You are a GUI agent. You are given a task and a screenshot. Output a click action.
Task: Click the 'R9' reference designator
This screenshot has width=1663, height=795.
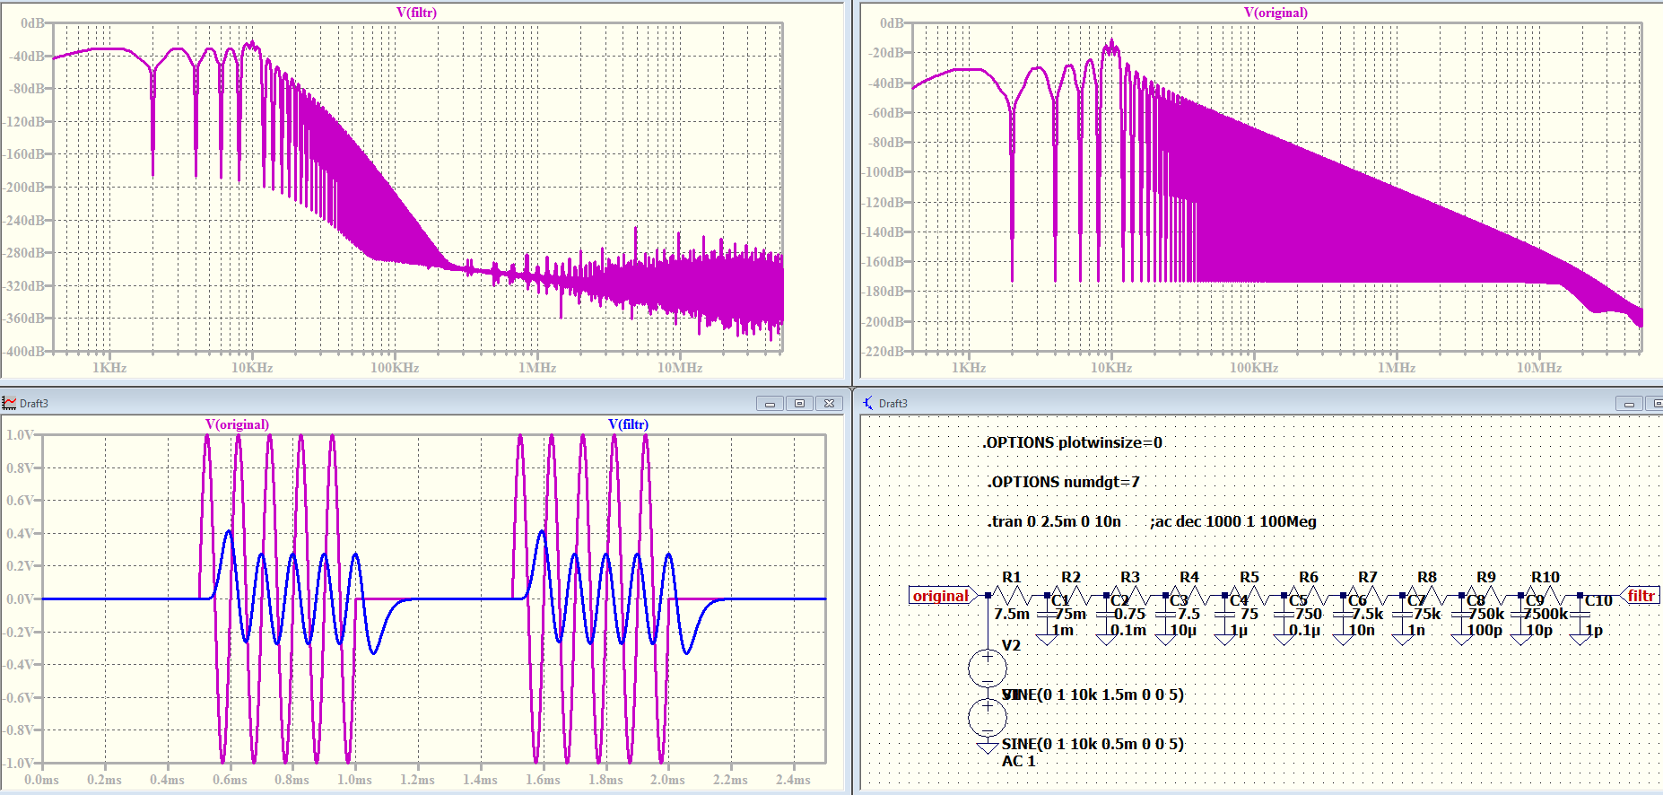[x=1485, y=577]
